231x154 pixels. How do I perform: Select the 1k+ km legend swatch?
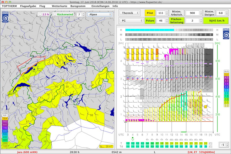coord(5,119)
